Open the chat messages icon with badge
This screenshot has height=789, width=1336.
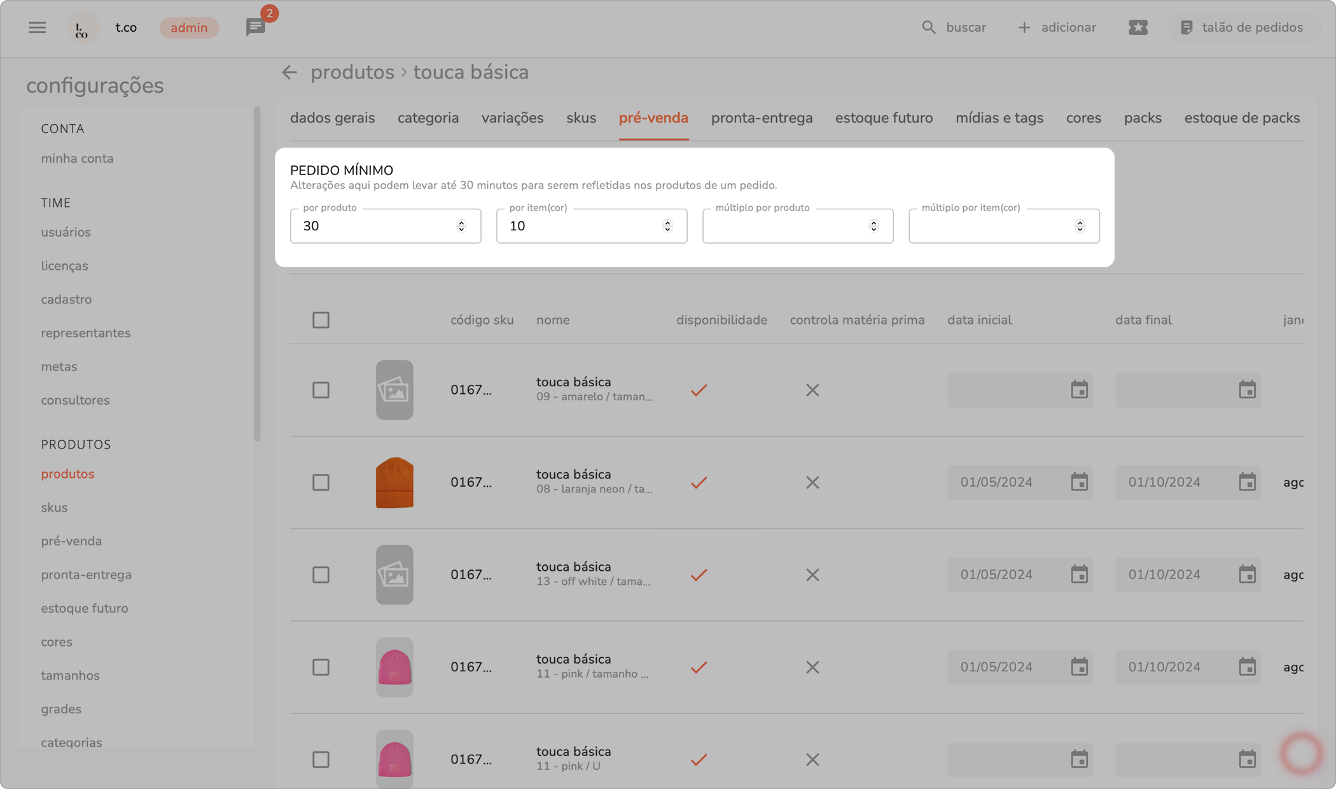tap(256, 27)
